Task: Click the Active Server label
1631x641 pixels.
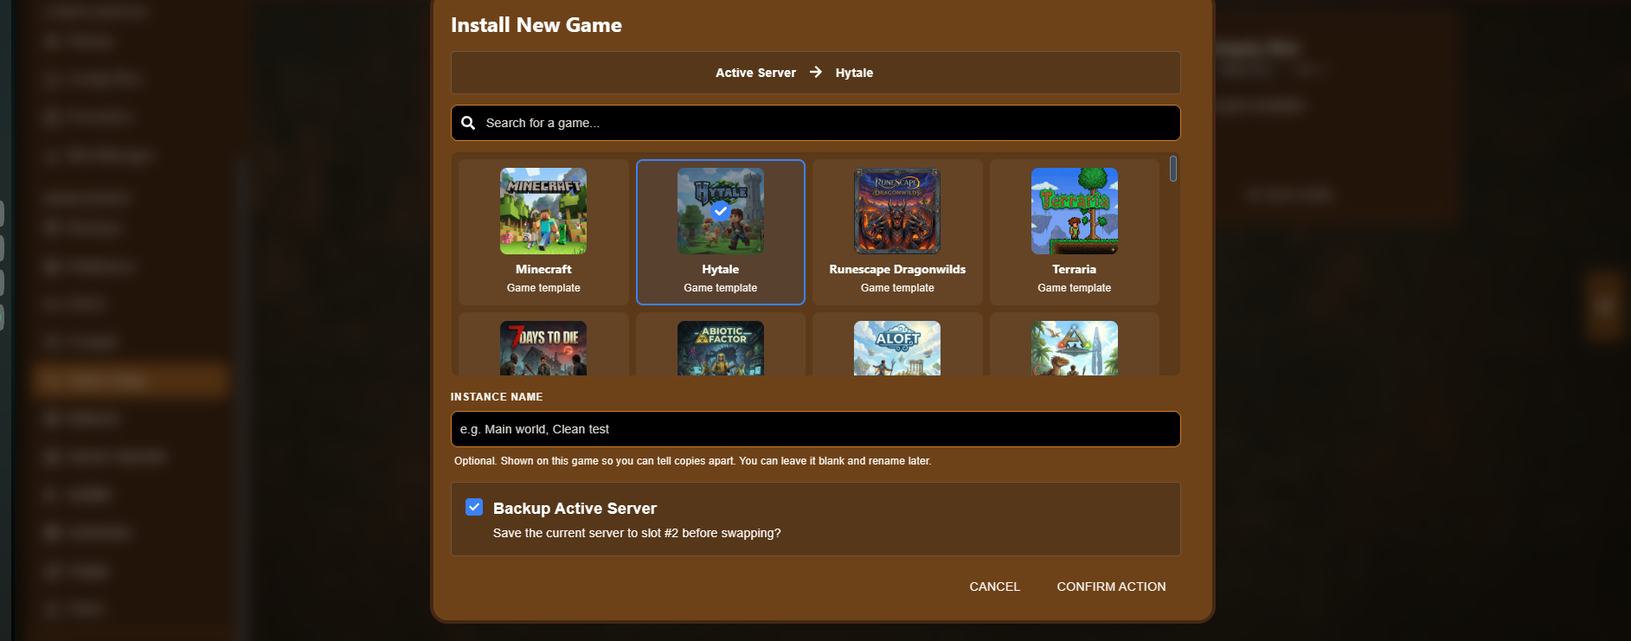Action: click(755, 73)
